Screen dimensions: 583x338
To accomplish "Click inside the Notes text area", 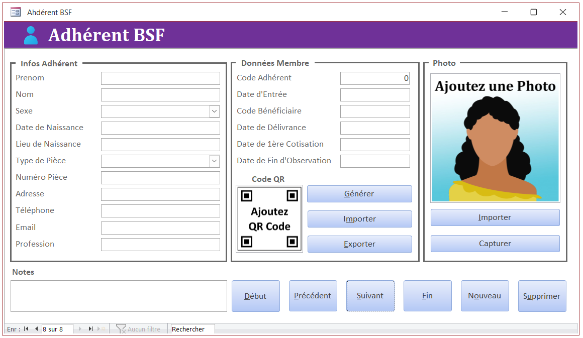I will click(119, 296).
